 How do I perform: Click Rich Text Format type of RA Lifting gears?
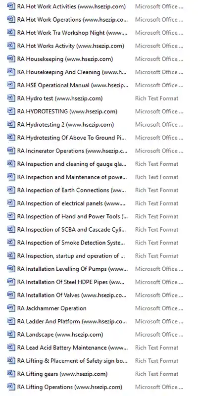click(x=157, y=374)
